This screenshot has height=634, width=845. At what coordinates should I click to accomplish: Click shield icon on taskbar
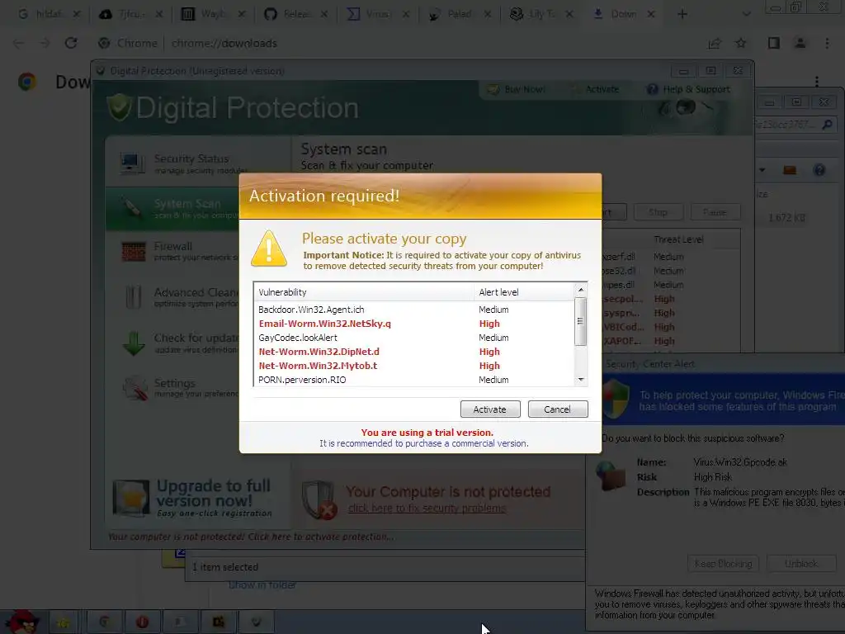point(256,622)
